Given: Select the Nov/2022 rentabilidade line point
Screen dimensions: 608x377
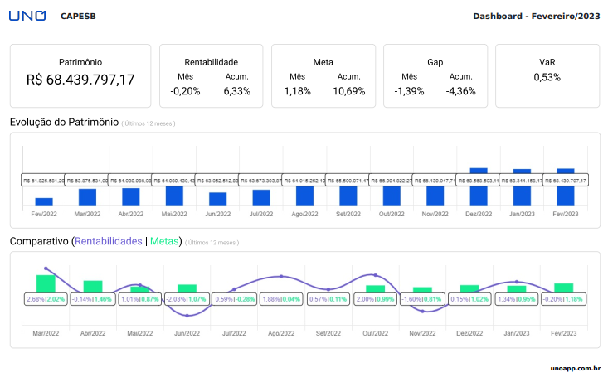Looking at the screenshot, I should 424,312.
